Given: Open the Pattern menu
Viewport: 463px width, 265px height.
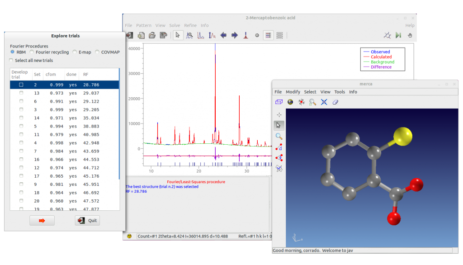Looking at the screenshot, I should [x=143, y=25].
